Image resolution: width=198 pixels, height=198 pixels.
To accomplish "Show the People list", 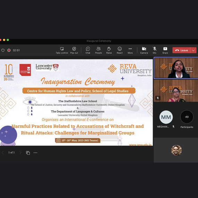I will click(98, 50).
